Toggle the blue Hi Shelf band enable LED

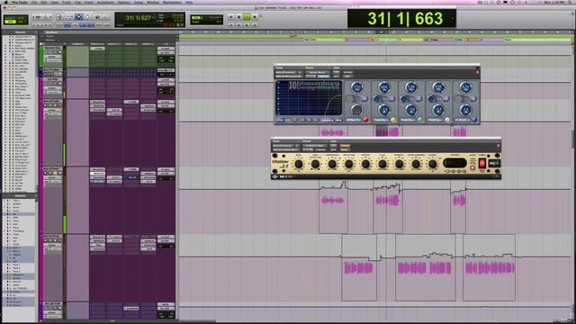pyautogui.click(x=474, y=120)
